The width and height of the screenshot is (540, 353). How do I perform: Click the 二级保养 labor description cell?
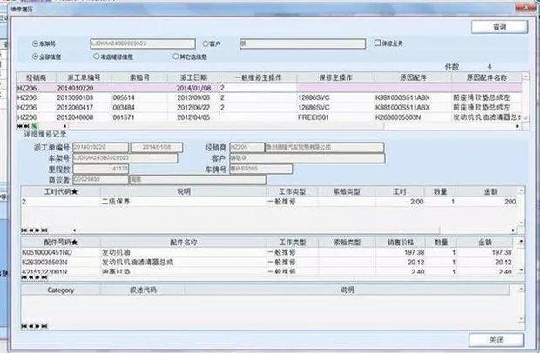183,202
